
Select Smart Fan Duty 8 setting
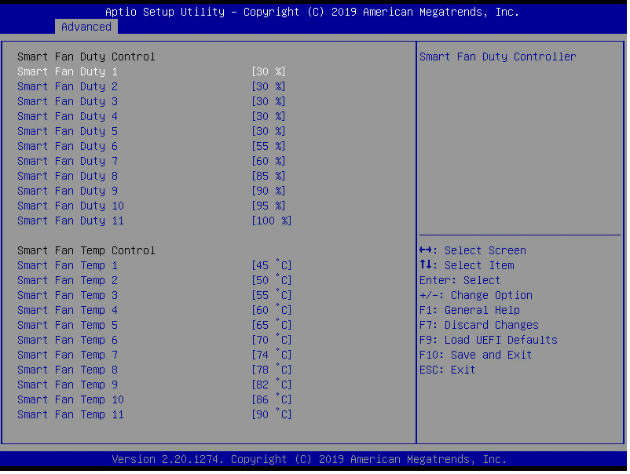(x=68, y=176)
